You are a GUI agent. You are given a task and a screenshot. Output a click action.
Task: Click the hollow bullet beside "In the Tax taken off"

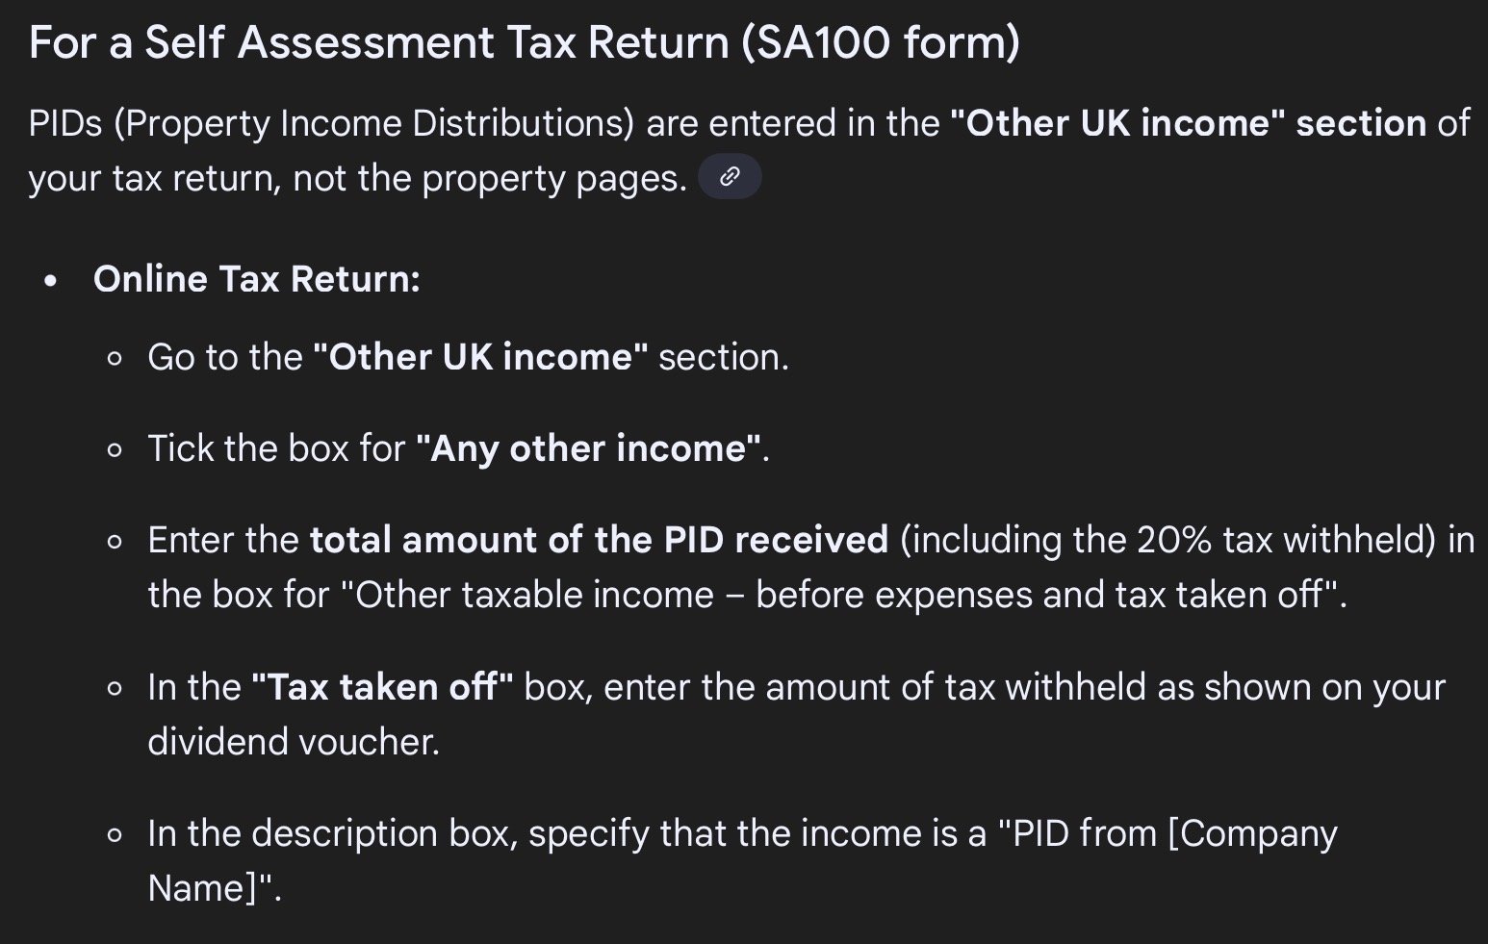point(115,689)
